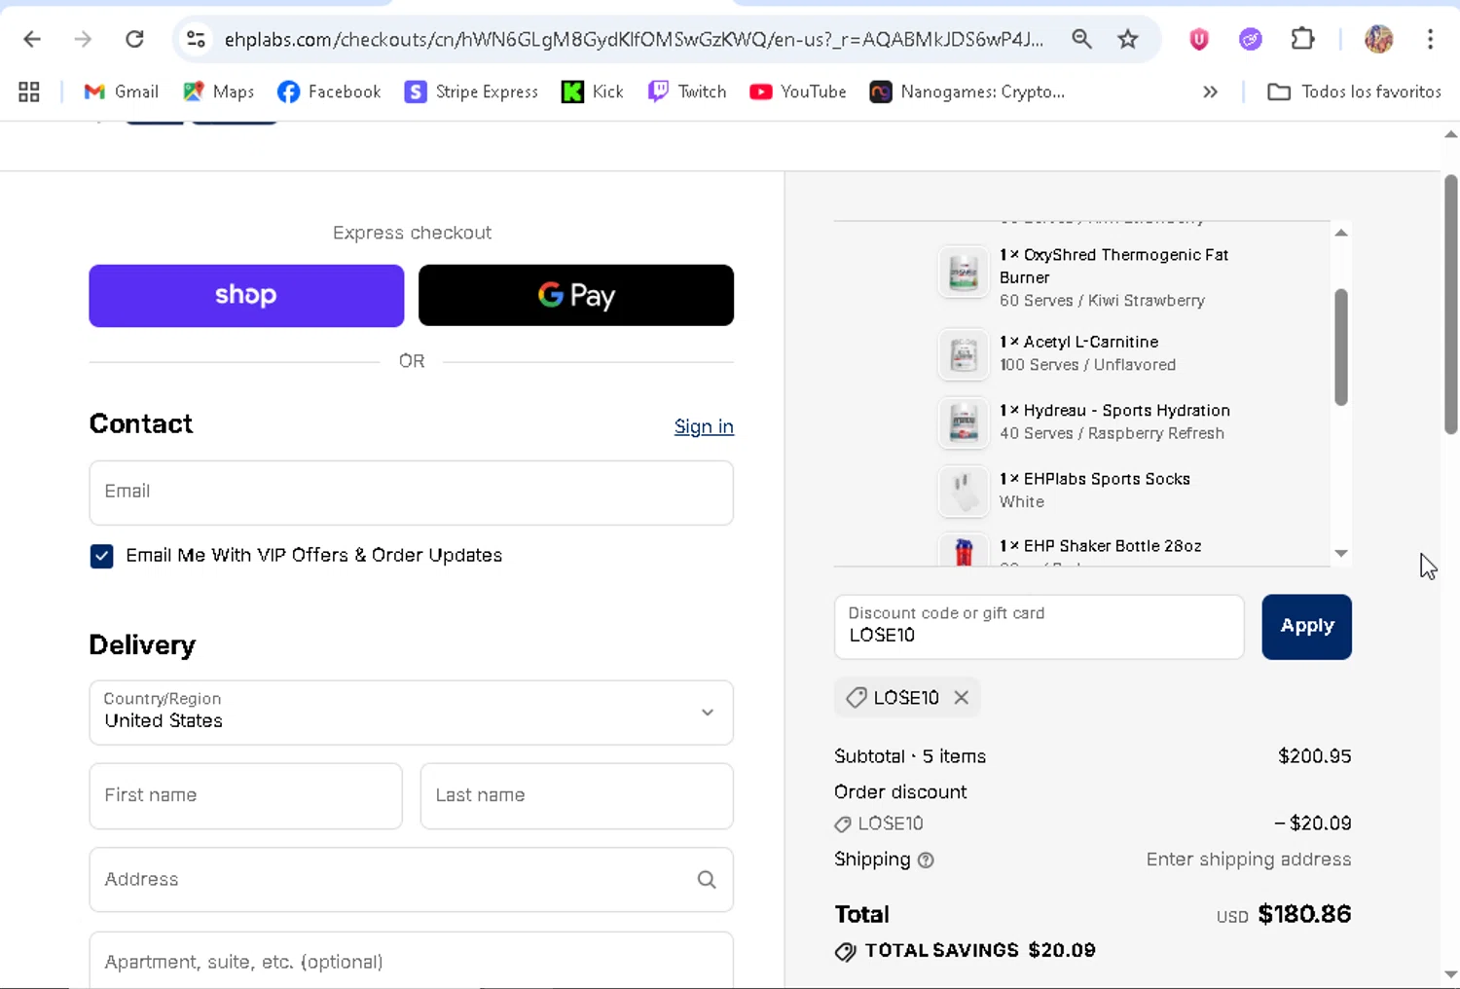The height and width of the screenshot is (989, 1460).
Task: Pay with Google Pay button
Action: 576,295
